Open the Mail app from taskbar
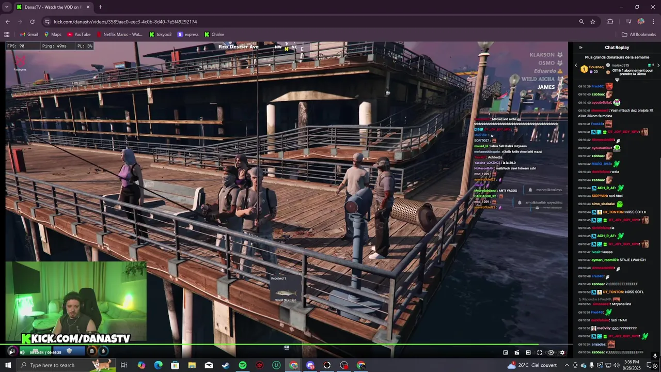Screen dimensions: 661x372 tap(209, 365)
